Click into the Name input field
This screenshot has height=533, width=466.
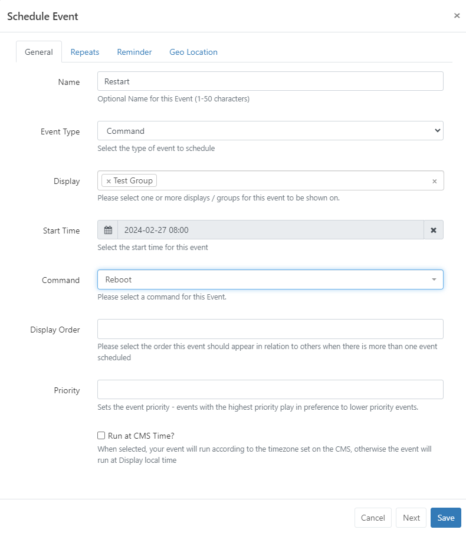[270, 81]
